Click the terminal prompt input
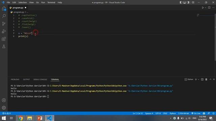This screenshot has height=121, width=216. [x=48, y=96]
